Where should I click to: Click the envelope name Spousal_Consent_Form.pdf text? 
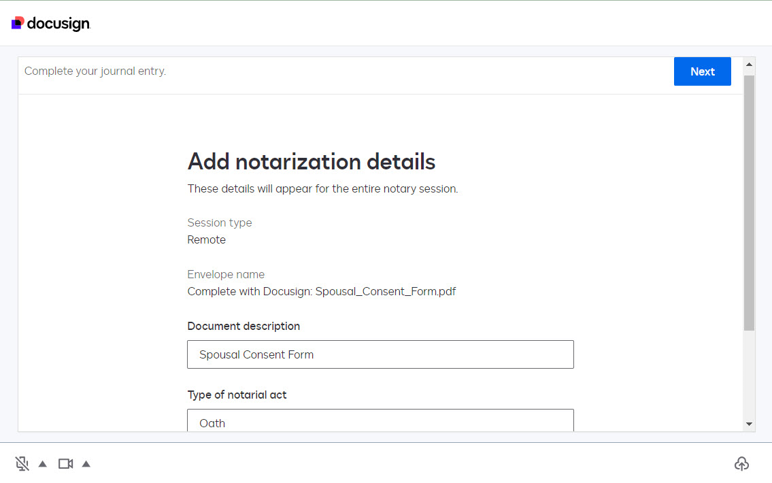click(322, 292)
